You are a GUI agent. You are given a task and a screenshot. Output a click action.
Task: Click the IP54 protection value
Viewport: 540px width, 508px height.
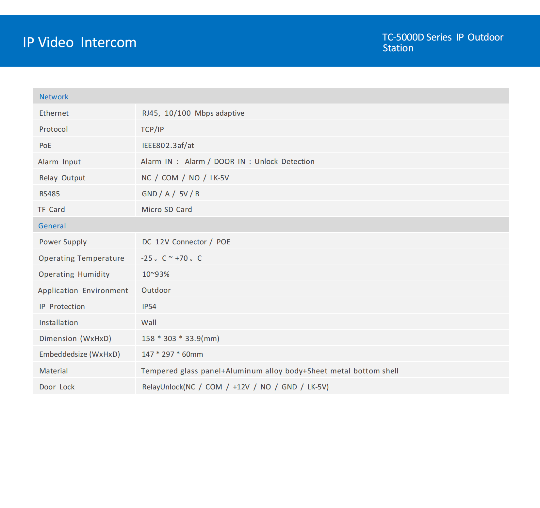(x=149, y=306)
